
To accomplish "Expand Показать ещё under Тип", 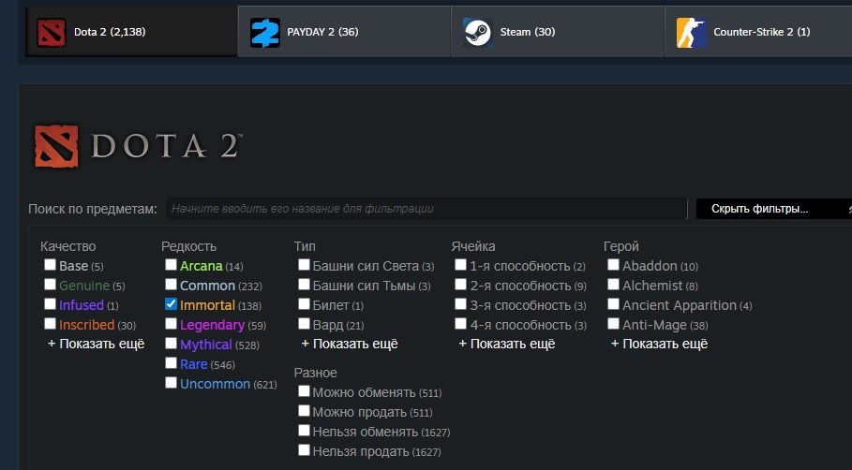I will point(350,345).
